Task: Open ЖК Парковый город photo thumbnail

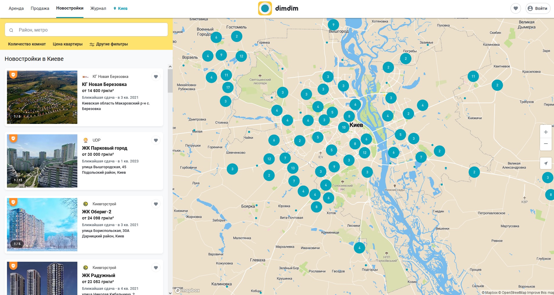Action: tap(42, 161)
